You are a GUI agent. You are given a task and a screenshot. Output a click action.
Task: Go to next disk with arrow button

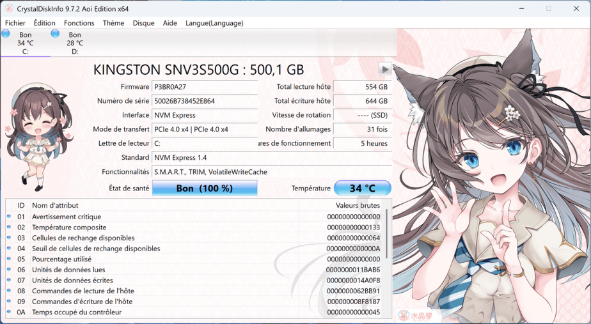tap(385, 69)
